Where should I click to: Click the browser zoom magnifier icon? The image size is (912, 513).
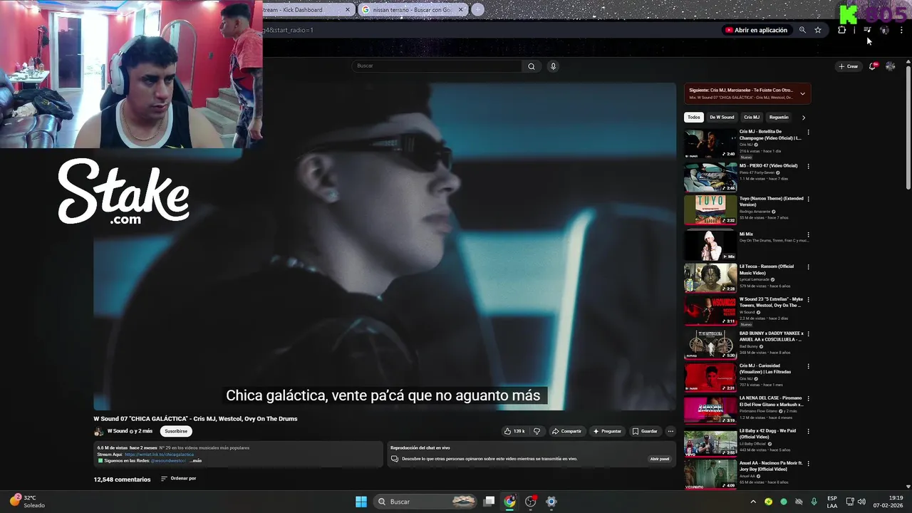pyautogui.click(x=802, y=30)
